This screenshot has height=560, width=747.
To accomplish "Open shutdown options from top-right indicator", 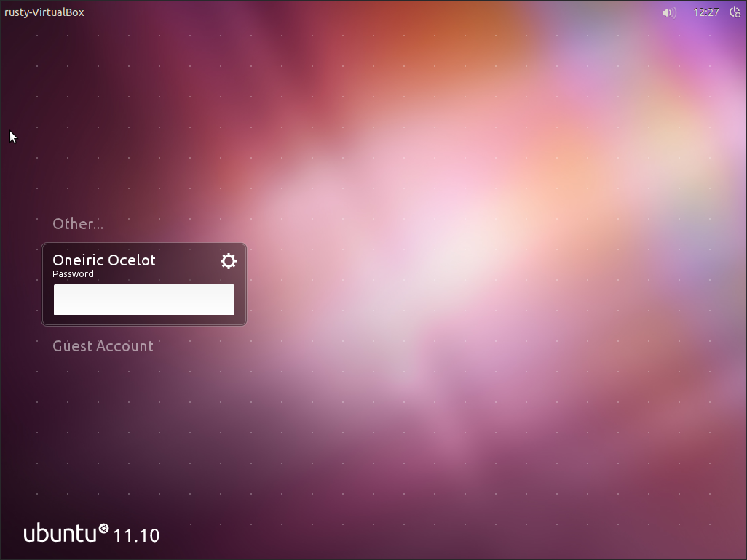I will [x=735, y=12].
